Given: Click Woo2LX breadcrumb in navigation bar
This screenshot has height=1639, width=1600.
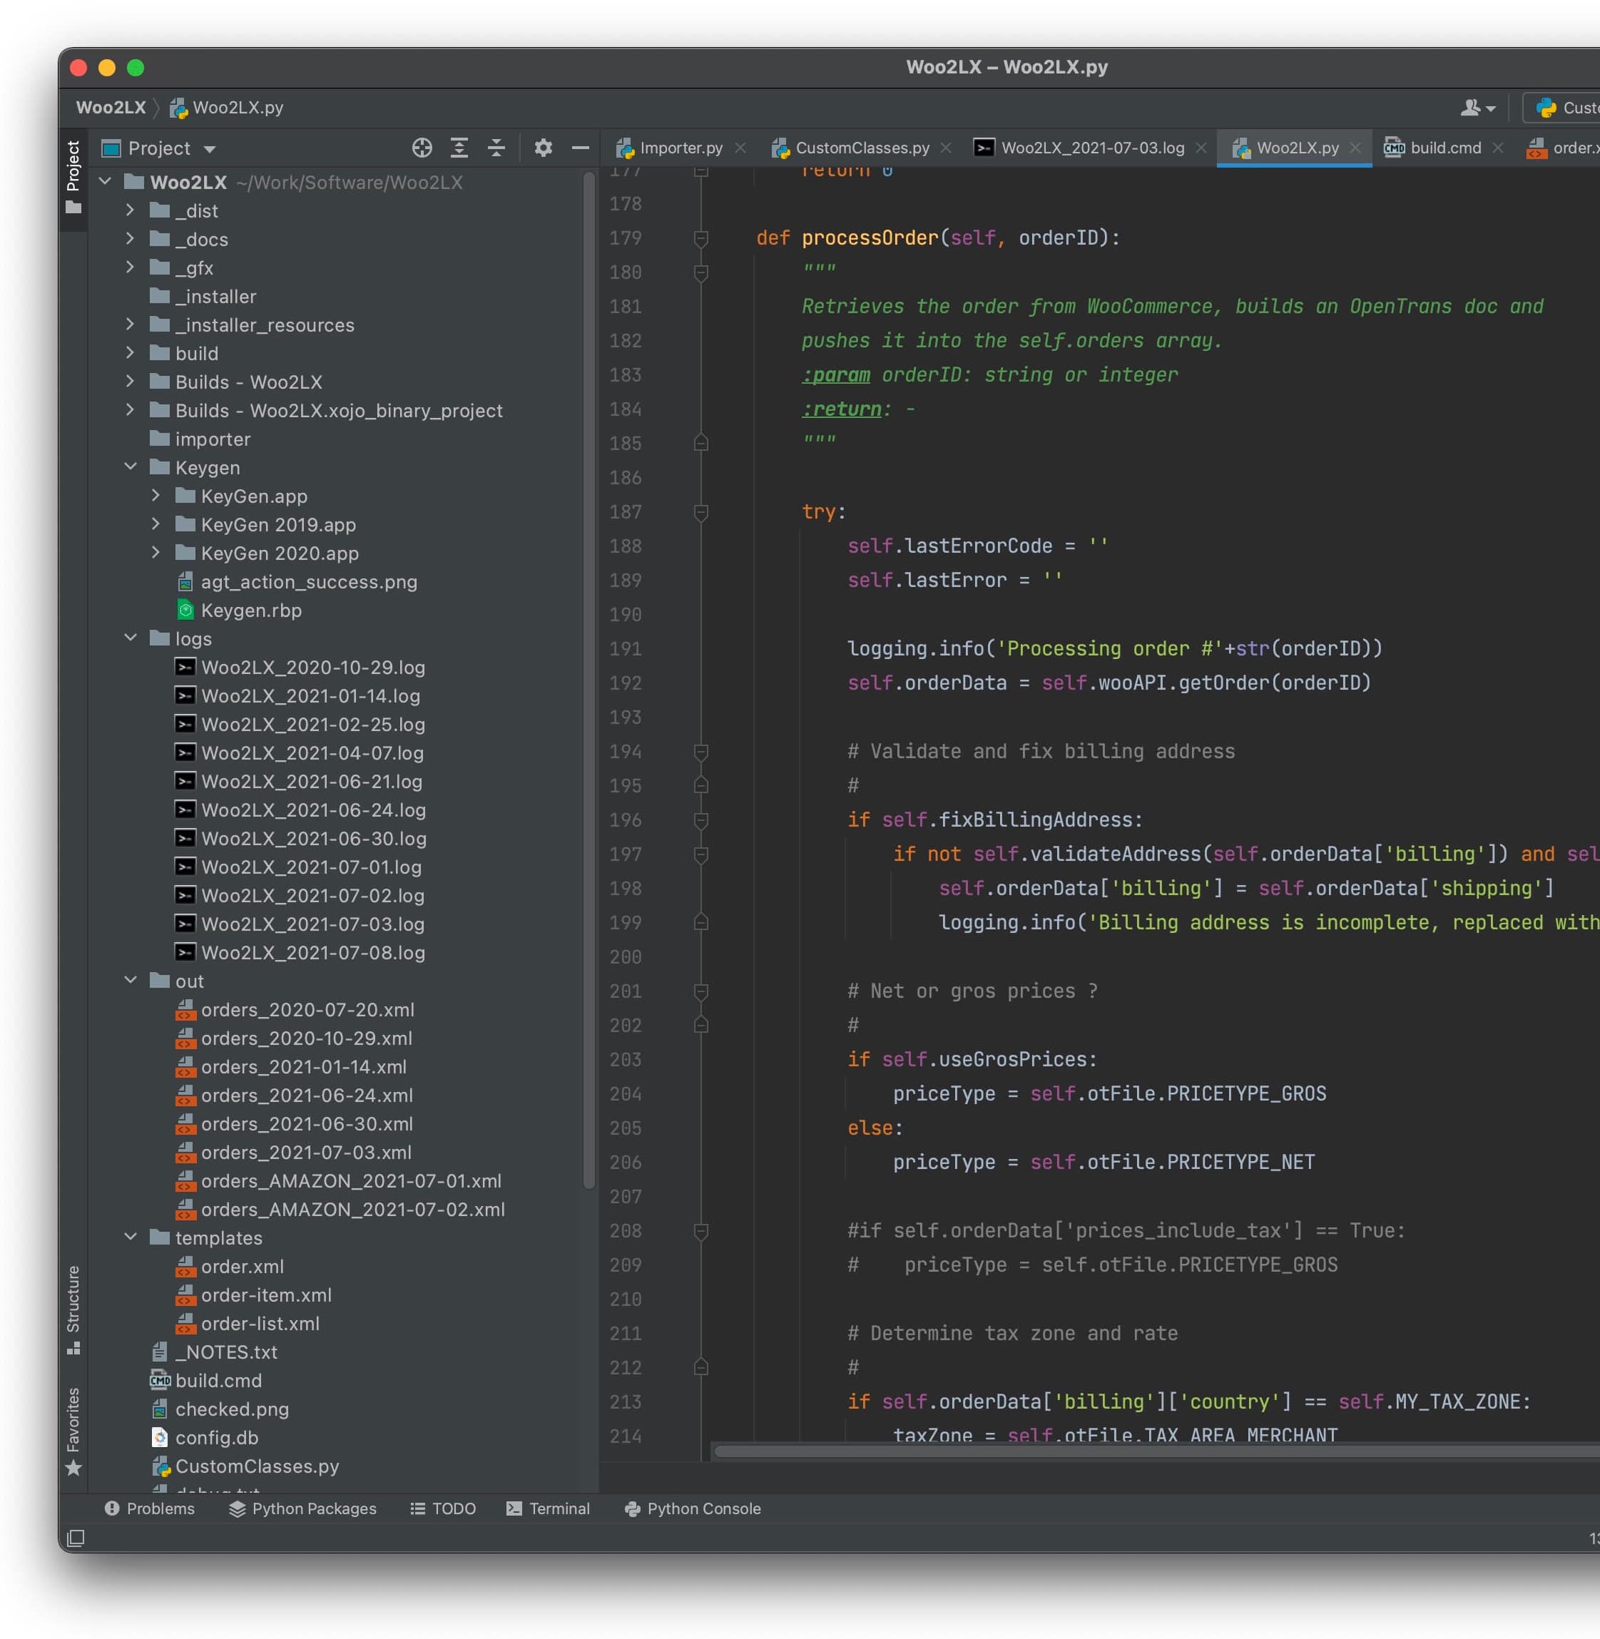Looking at the screenshot, I should click(x=111, y=108).
